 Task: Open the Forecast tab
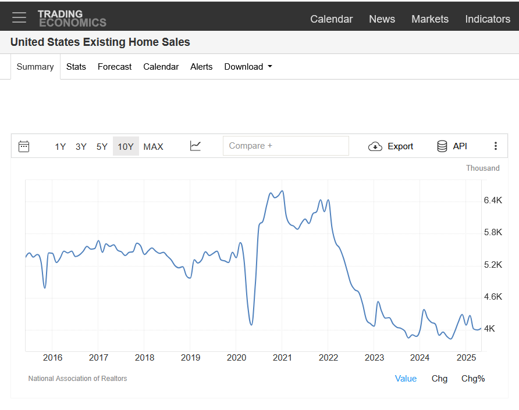(x=115, y=67)
